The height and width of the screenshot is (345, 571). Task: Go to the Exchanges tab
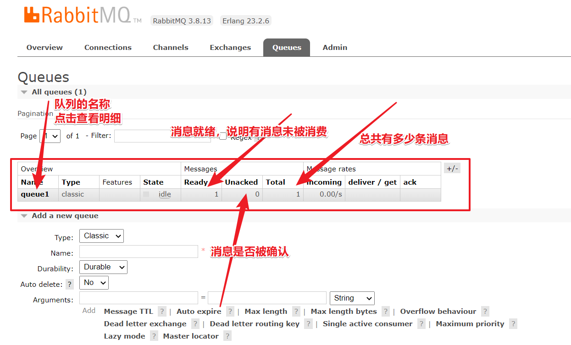[x=230, y=48]
